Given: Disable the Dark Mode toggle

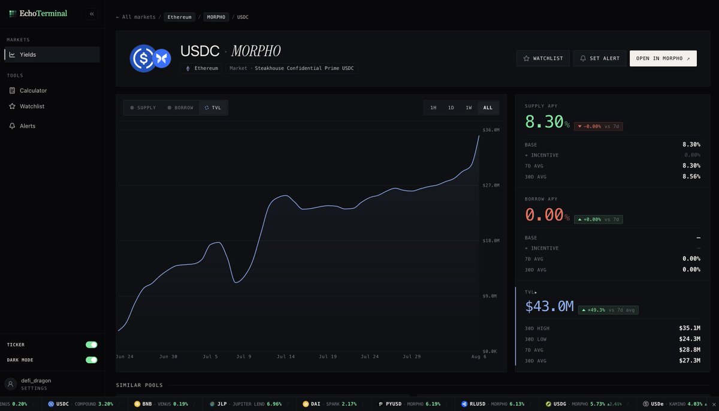Looking at the screenshot, I should pos(91,360).
